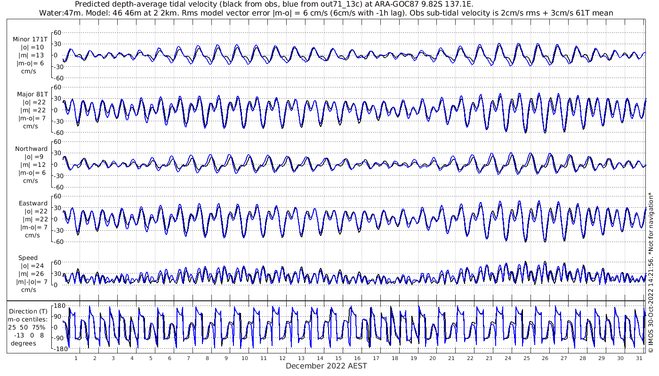
Task: Click day "28" on the date axis
Action: click(583, 358)
